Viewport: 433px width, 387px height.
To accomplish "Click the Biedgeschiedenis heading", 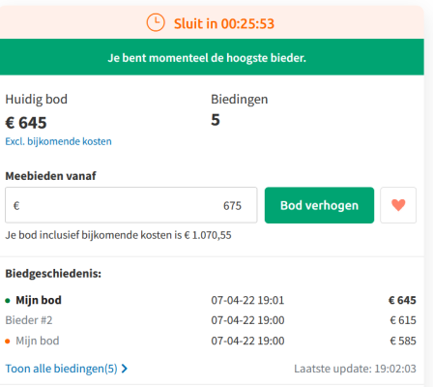I will (53, 274).
